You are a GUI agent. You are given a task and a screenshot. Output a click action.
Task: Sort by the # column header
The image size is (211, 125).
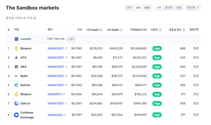tap(9, 30)
